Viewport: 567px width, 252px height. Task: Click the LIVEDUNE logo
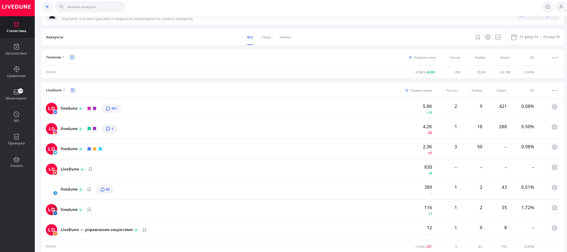click(17, 7)
